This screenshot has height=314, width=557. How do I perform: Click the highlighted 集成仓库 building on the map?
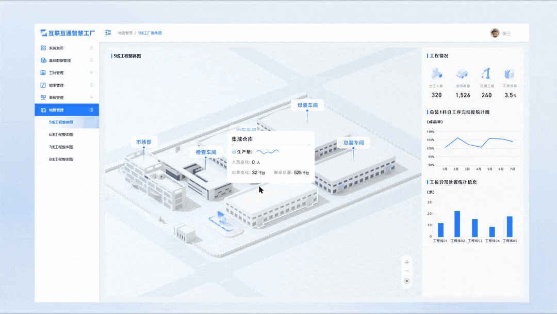click(x=271, y=206)
